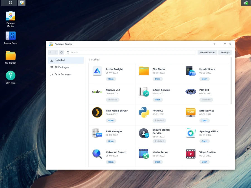The height and width of the screenshot is (188, 251).
Task: Open Package Center Settings
Action: pos(225,52)
